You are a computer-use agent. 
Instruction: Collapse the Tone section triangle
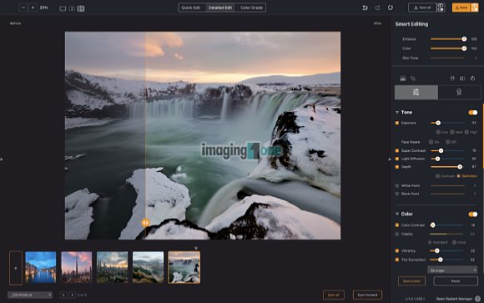[397, 113]
